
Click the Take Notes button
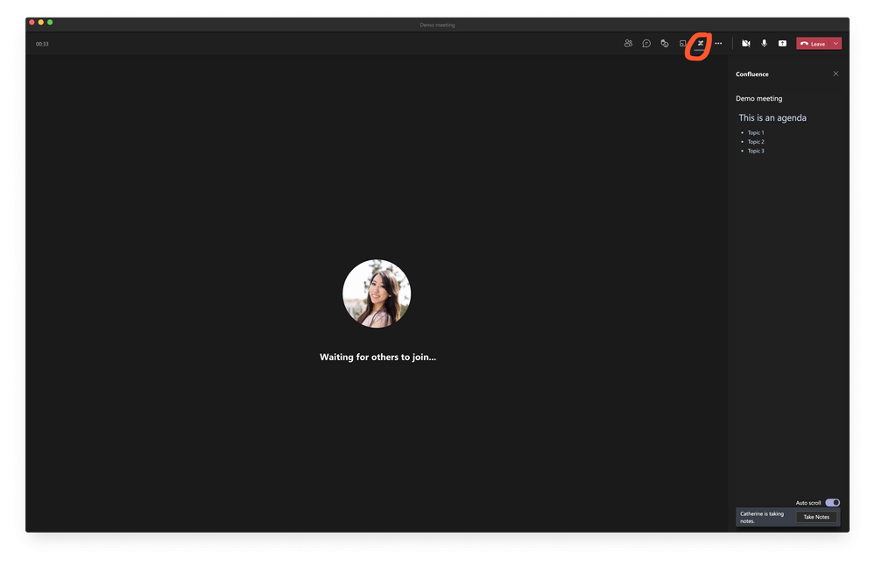pyautogui.click(x=816, y=517)
